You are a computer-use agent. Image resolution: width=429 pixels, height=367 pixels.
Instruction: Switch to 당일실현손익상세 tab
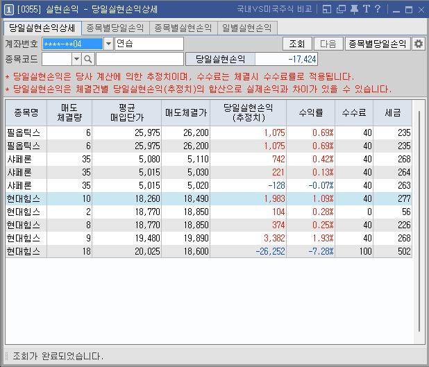pos(42,28)
